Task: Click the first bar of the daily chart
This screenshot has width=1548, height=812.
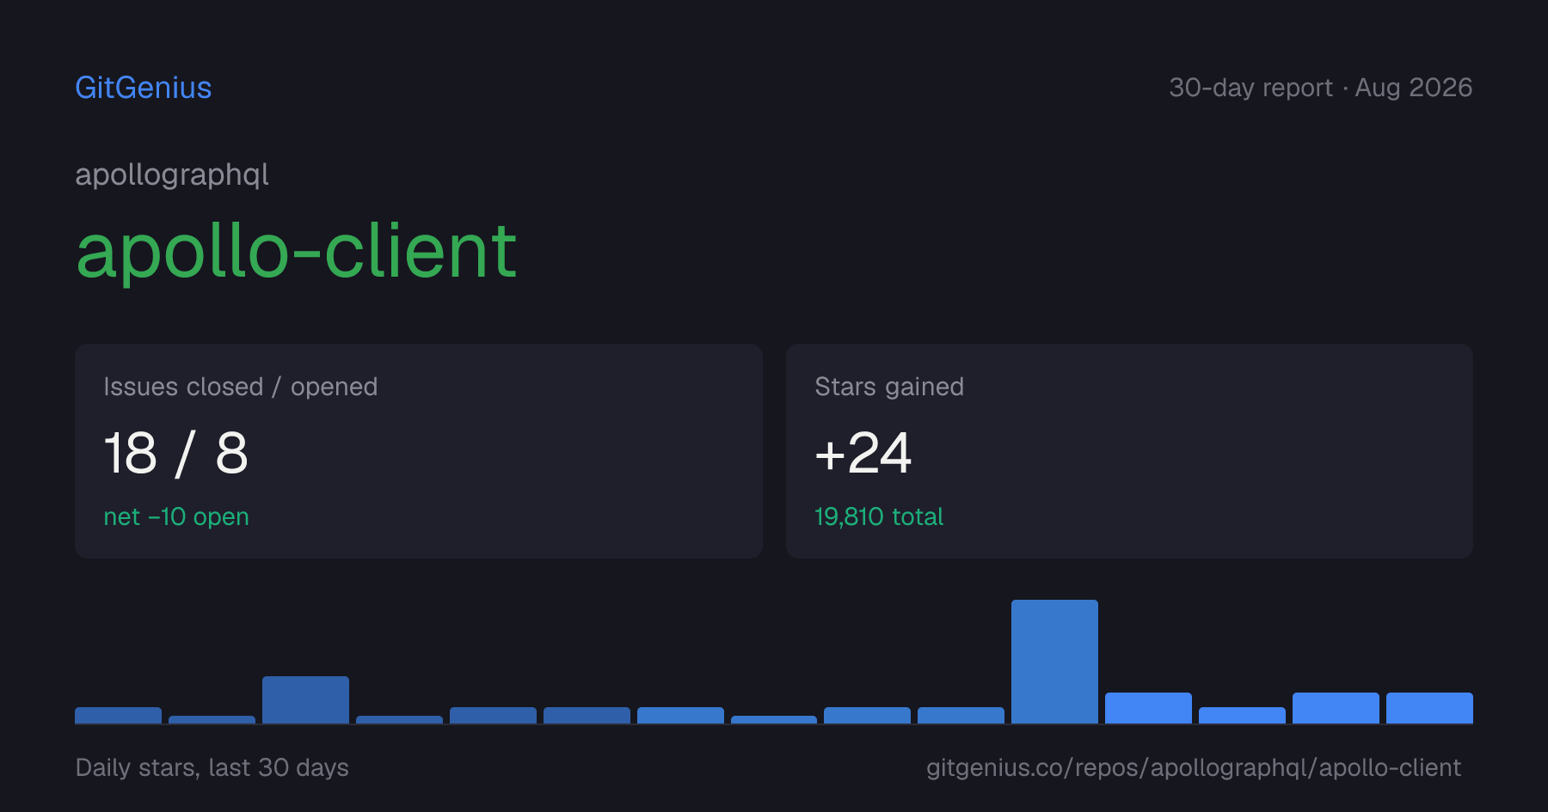Action: pos(118,715)
